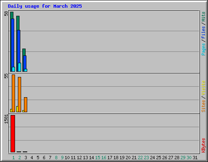Click the orange Sites bar for day 1
This screenshot has height=162, width=208.
[x=13, y=93]
